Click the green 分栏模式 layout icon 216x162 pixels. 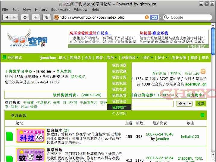[5, 58]
